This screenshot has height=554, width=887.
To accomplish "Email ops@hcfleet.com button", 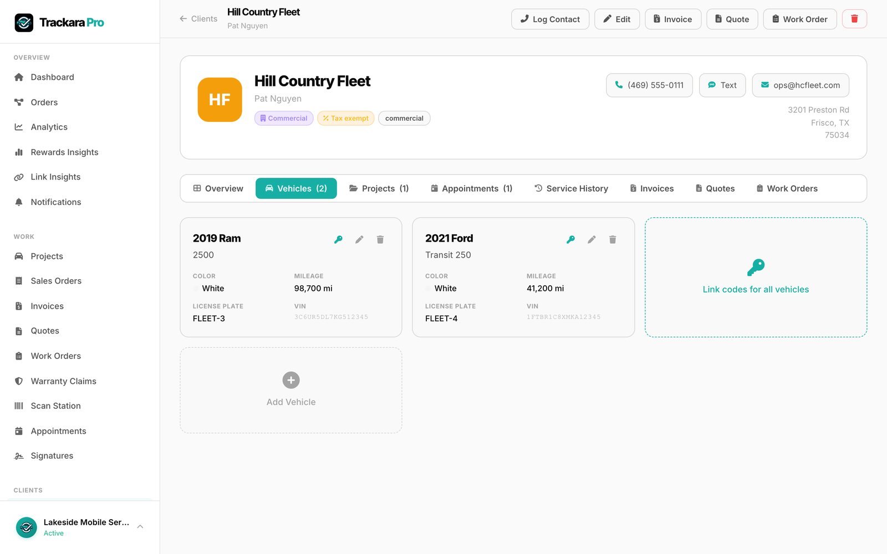I will [801, 85].
